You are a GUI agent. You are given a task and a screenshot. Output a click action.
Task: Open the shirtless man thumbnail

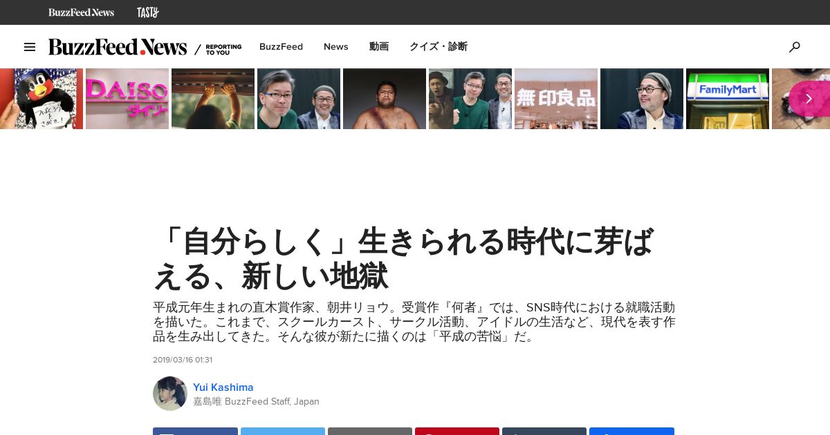point(385,99)
